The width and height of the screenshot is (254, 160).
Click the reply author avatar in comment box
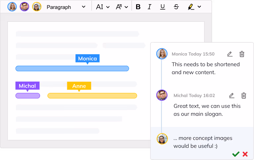coord(162,139)
